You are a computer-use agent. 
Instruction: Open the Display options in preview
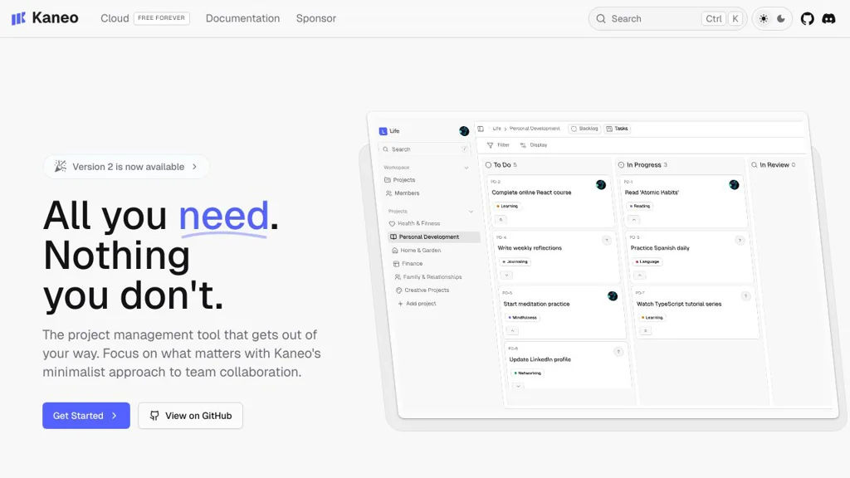pyautogui.click(x=534, y=145)
